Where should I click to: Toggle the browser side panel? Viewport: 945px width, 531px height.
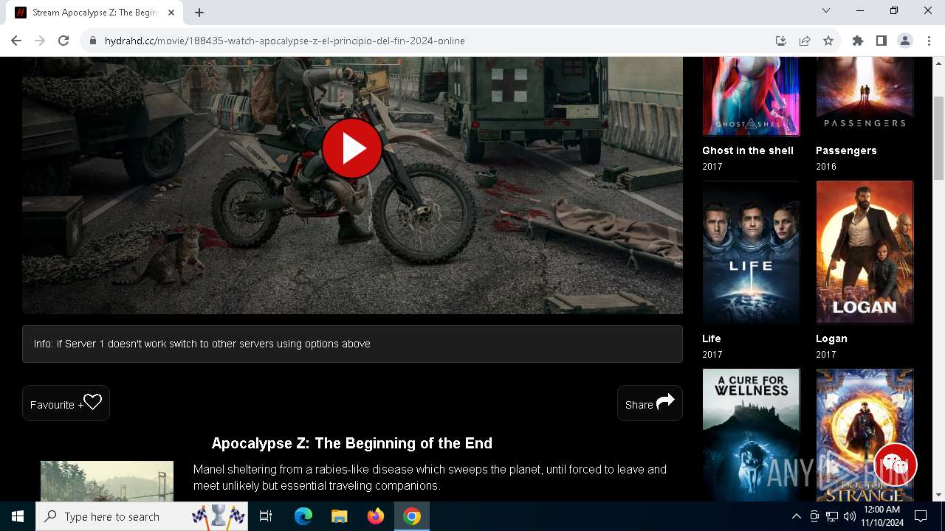click(882, 41)
